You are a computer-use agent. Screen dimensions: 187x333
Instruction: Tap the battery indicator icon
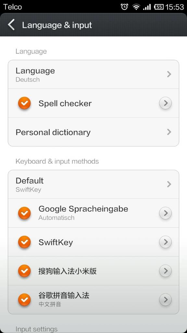point(159,7)
